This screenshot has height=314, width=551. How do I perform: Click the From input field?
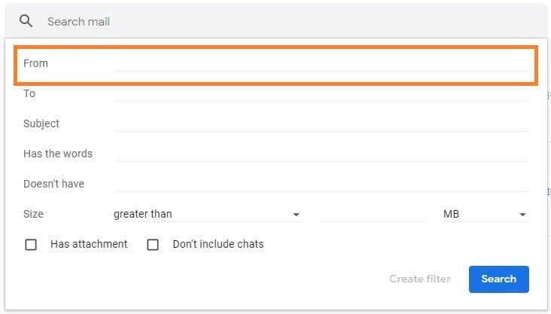tap(321, 63)
